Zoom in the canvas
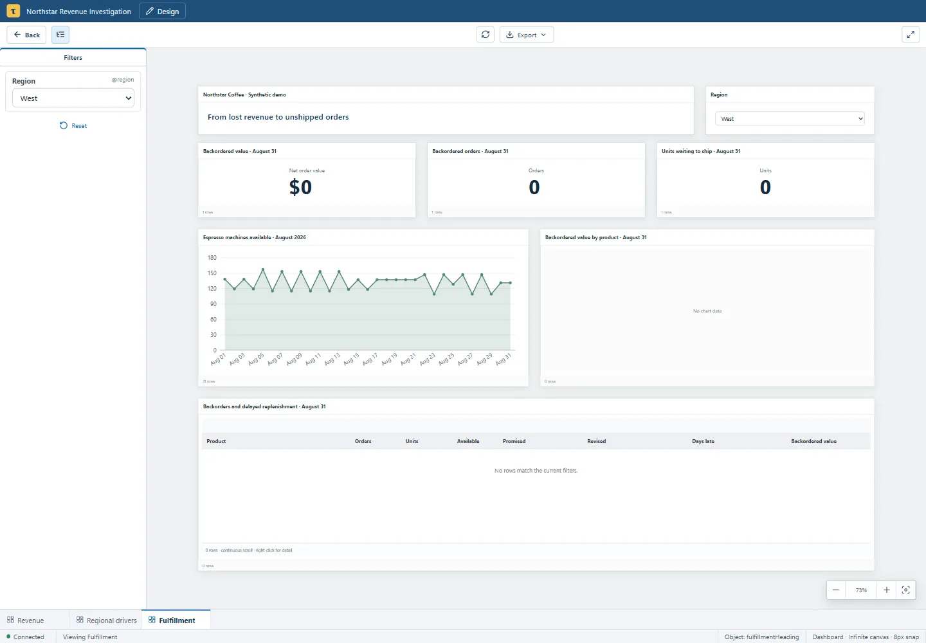 click(x=886, y=590)
